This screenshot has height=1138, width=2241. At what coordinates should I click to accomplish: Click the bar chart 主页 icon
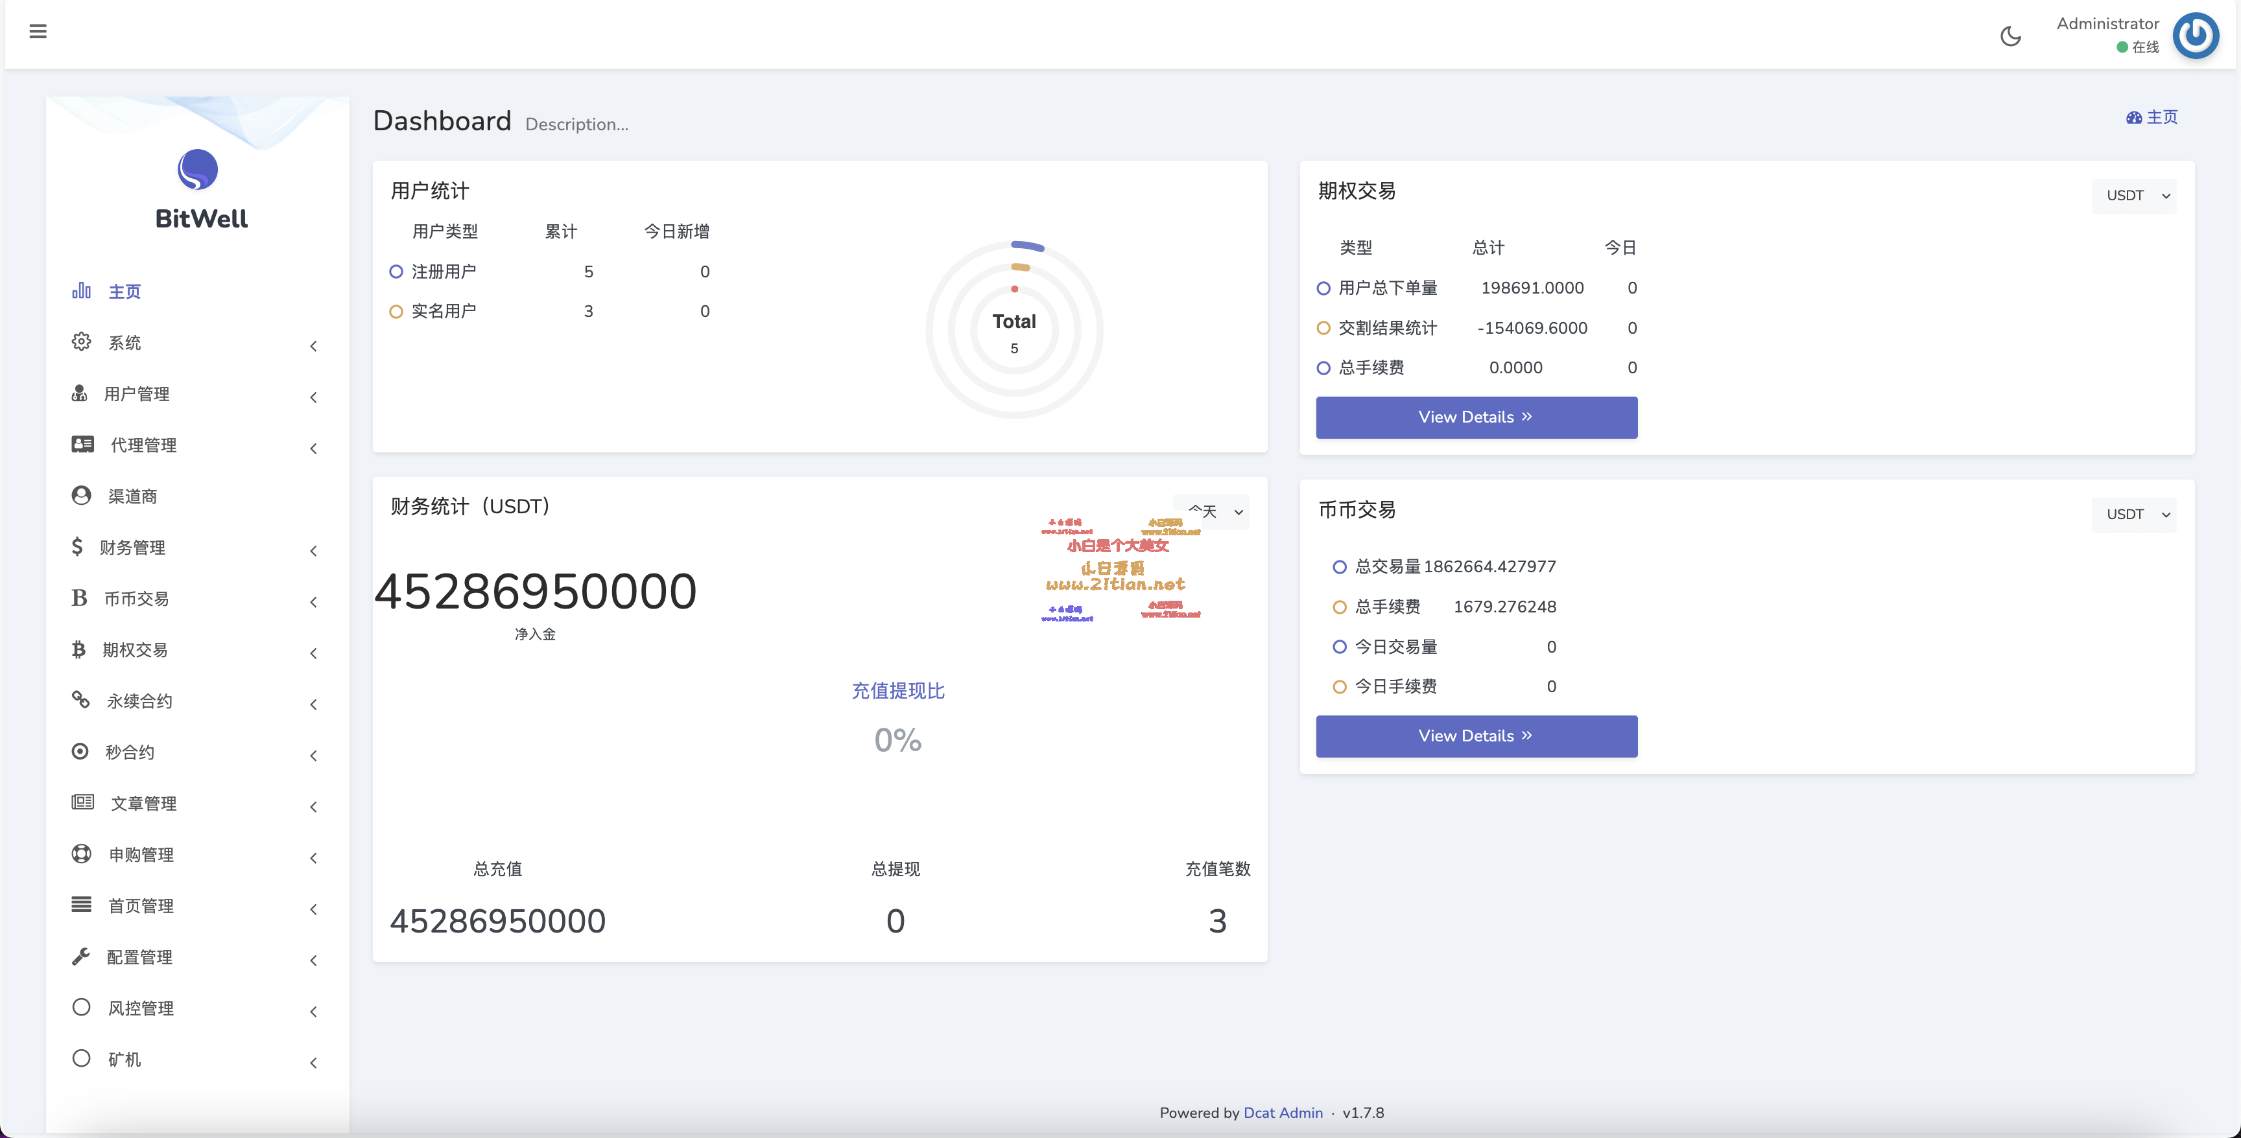click(x=81, y=290)
